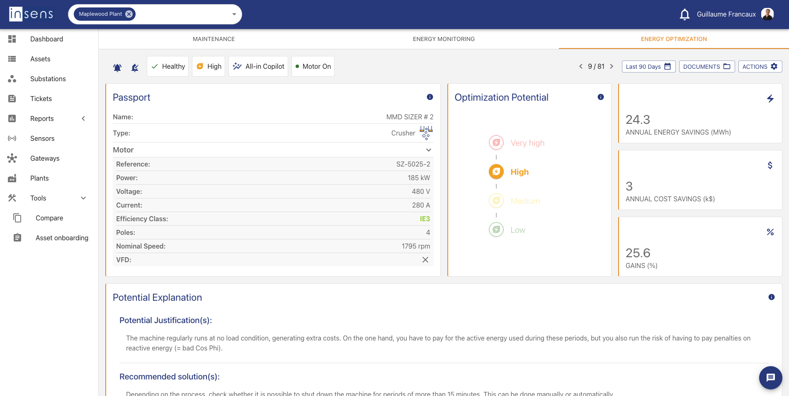The width and height of the screenshot is (789, 396).
Task: Open the plant selector dropdown arrow
Action: [x=234, y=14]
